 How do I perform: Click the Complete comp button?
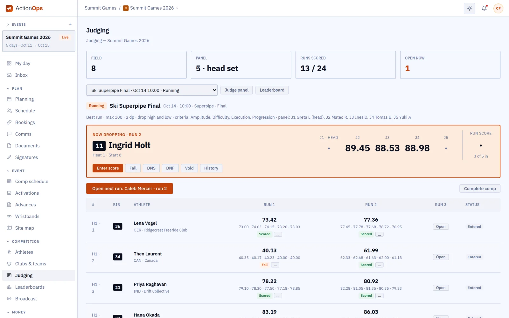pyautogui.click(x=480, y=189)
